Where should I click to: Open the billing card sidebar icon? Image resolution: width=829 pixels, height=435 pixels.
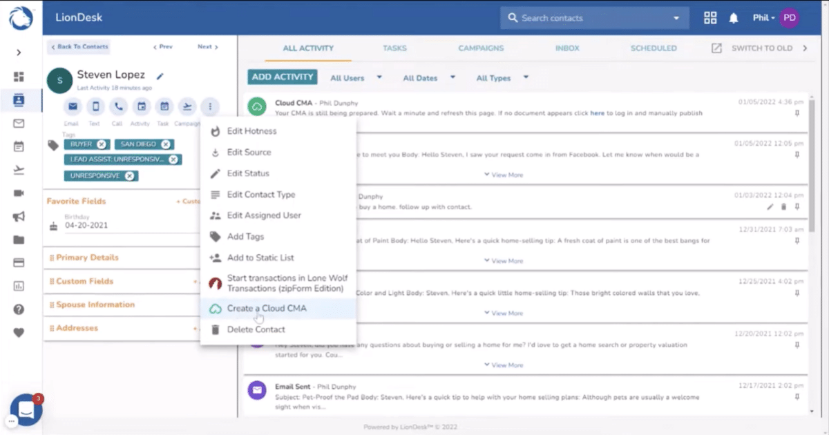19,262
